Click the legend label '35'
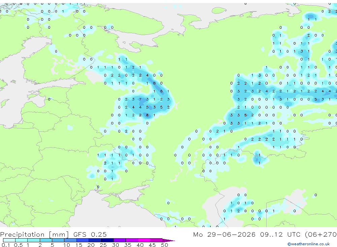 [x=128, y=245]
